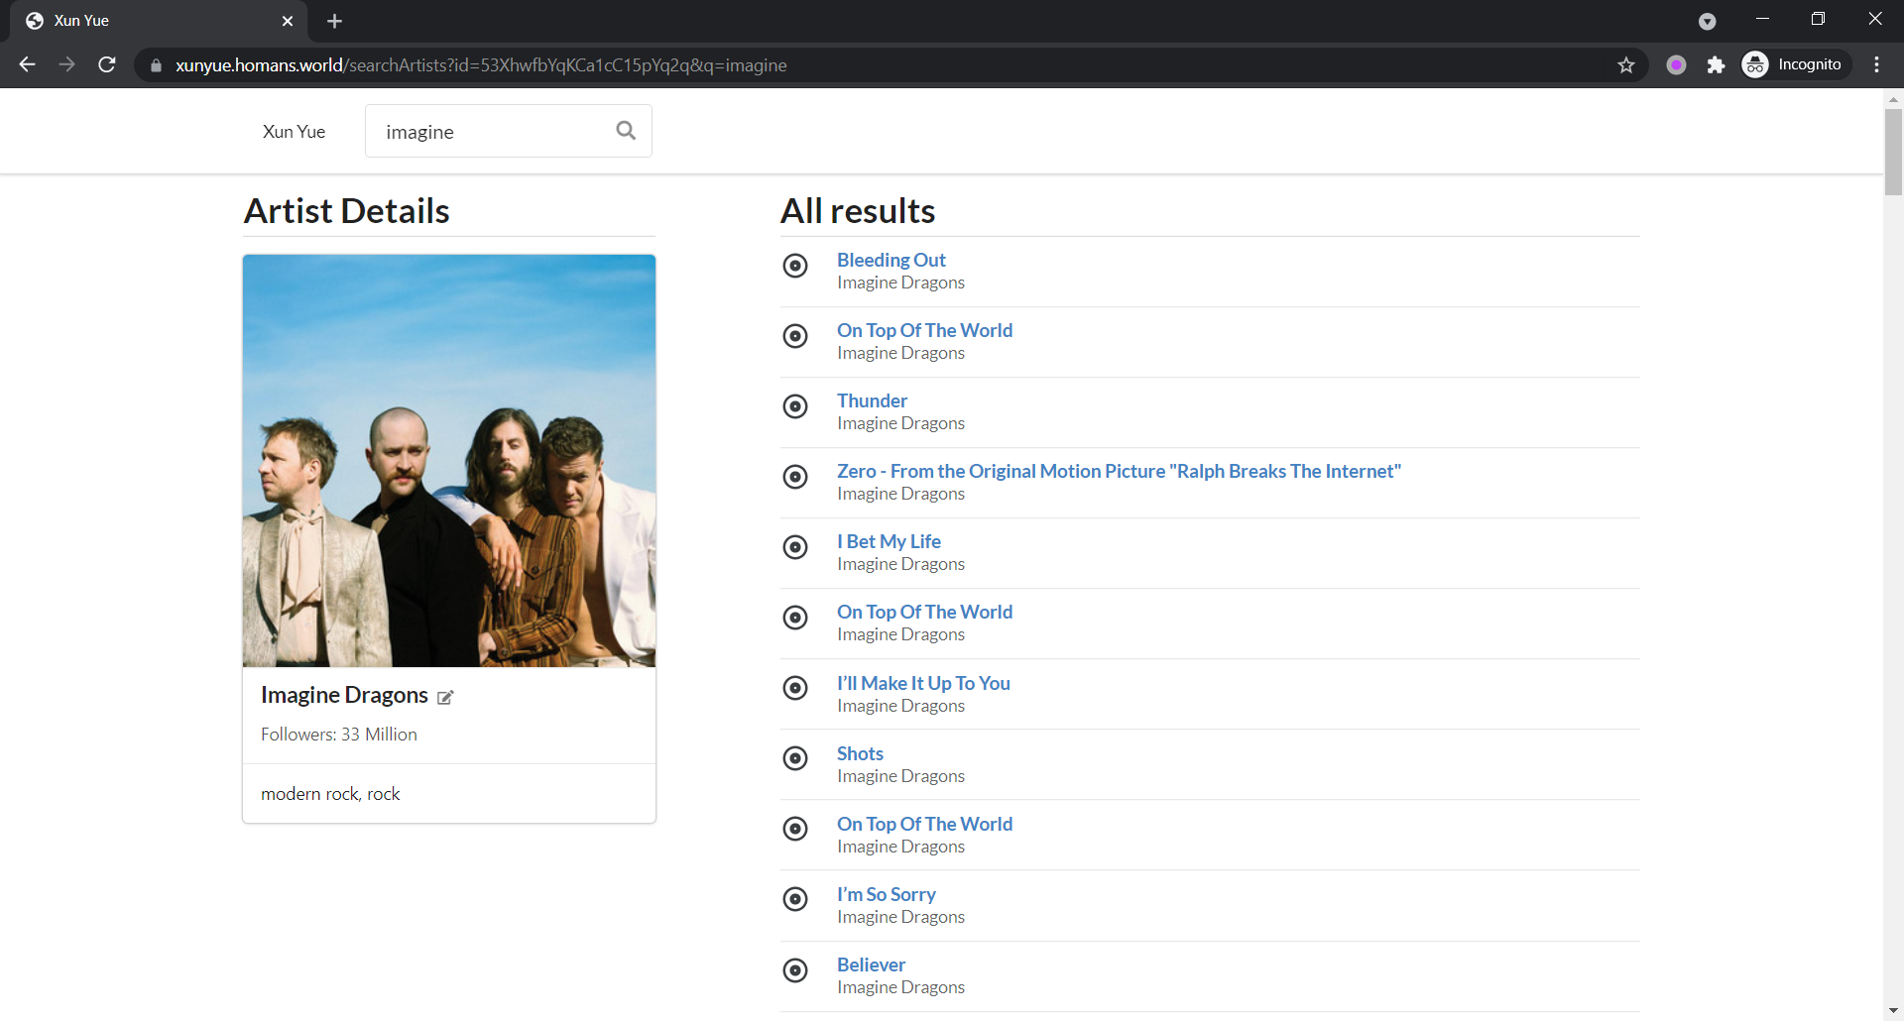Click the browser forward arrow
This screenshot has height=1021, width=1904.
tap(66, 64)
